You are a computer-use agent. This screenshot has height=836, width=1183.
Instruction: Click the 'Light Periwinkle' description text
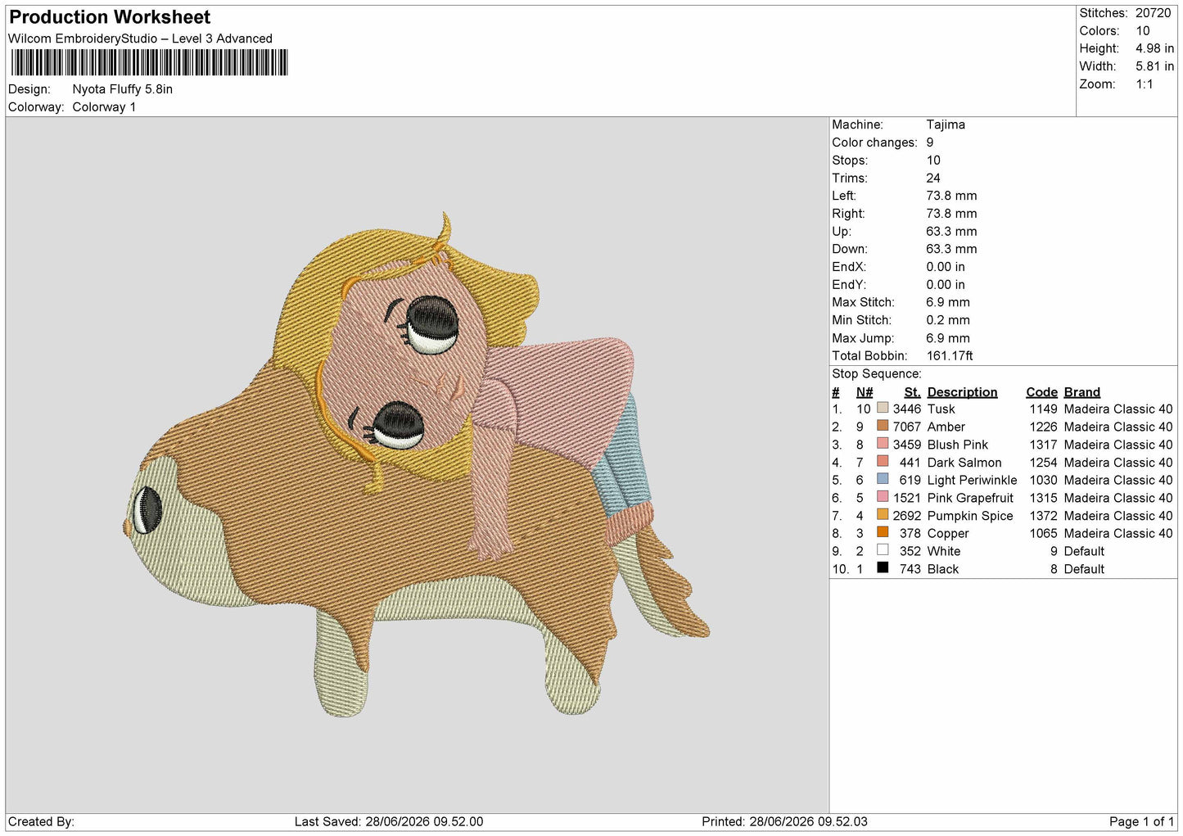972,480
